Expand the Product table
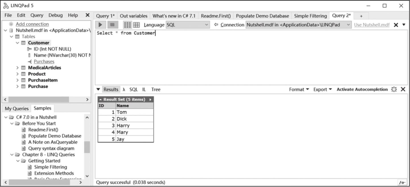The width and height of the screenshot is (410, 187). pos(17,74)
